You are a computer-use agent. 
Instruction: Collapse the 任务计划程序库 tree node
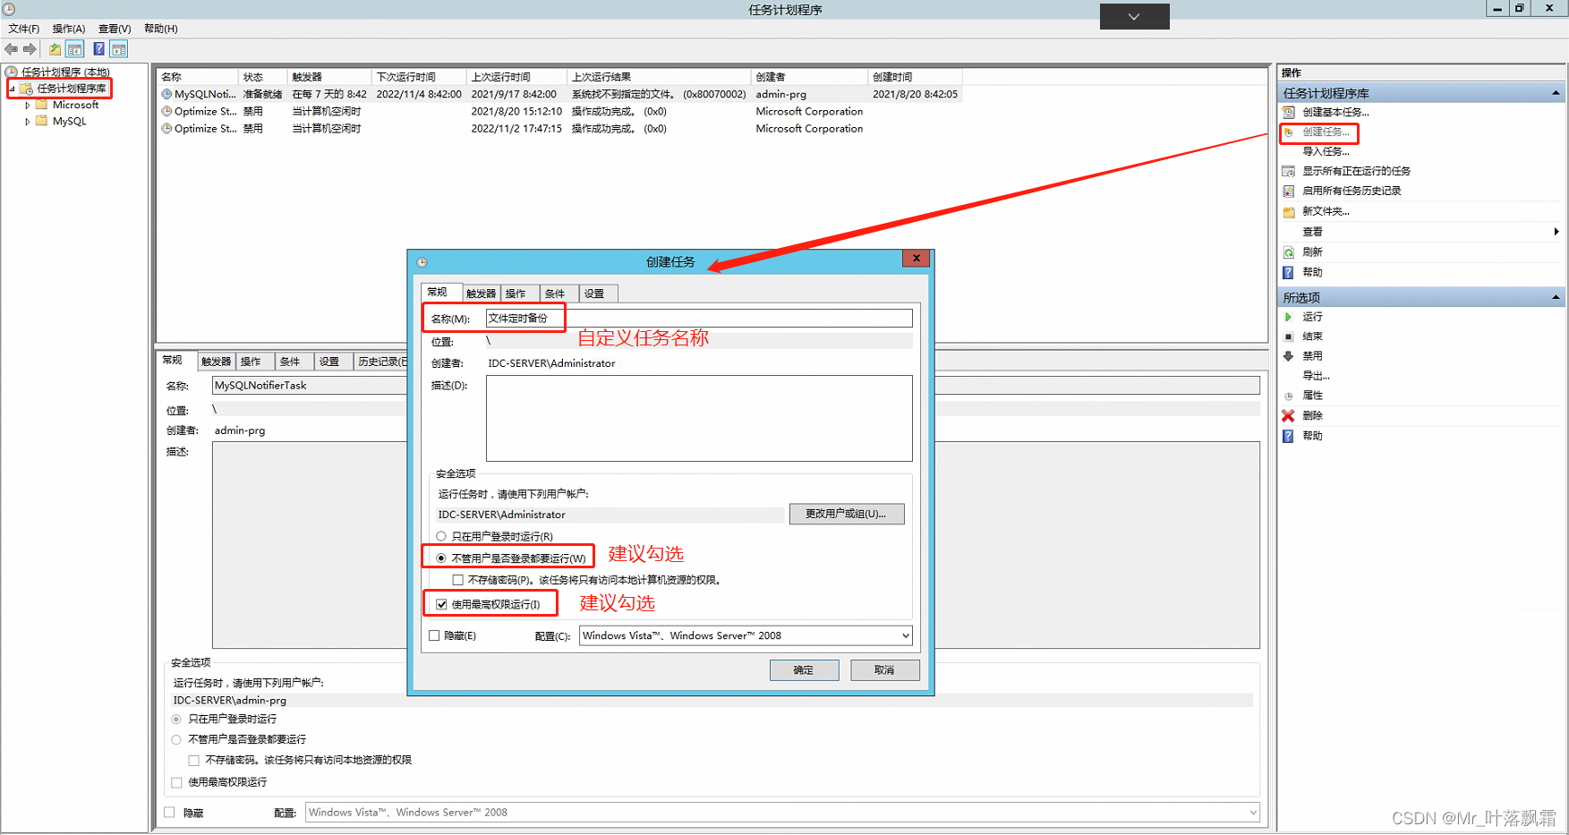point(12,89)
